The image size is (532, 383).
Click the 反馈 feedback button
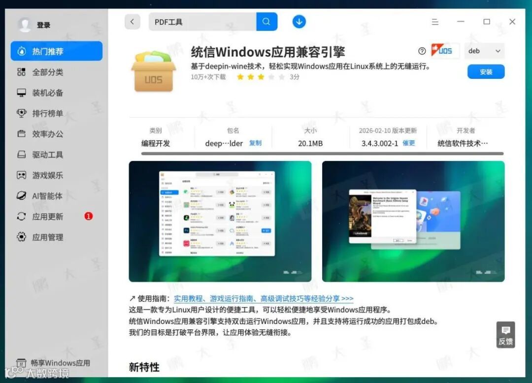505,335
